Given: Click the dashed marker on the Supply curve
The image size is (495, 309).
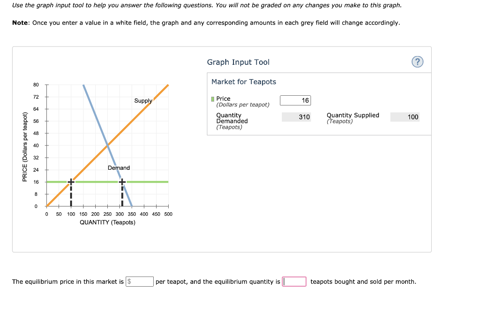Looking at the screenshot, I should (x=71, y=182).
